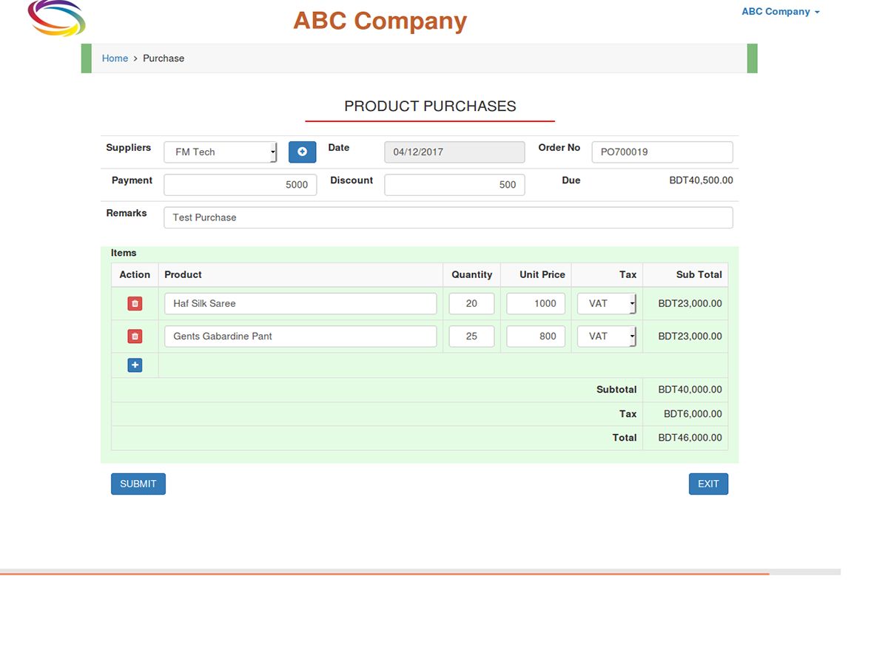The height and width of the screenshot is (647, 888).
Task: Add a new item row
Action: click(135, 365)
